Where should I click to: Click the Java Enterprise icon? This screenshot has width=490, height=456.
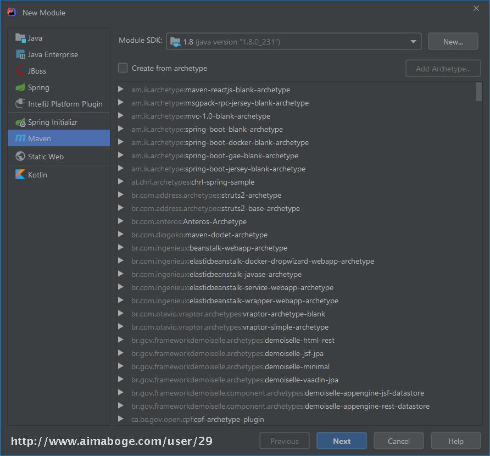tap(20, 54)
